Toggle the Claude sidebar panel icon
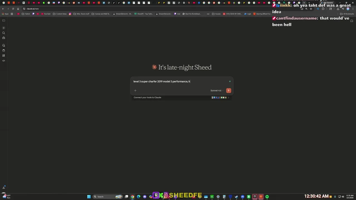Viewport: 356px width, 200px height. pos(4,21)
